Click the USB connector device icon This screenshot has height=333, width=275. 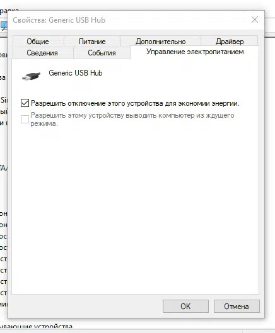pos(31,76)
